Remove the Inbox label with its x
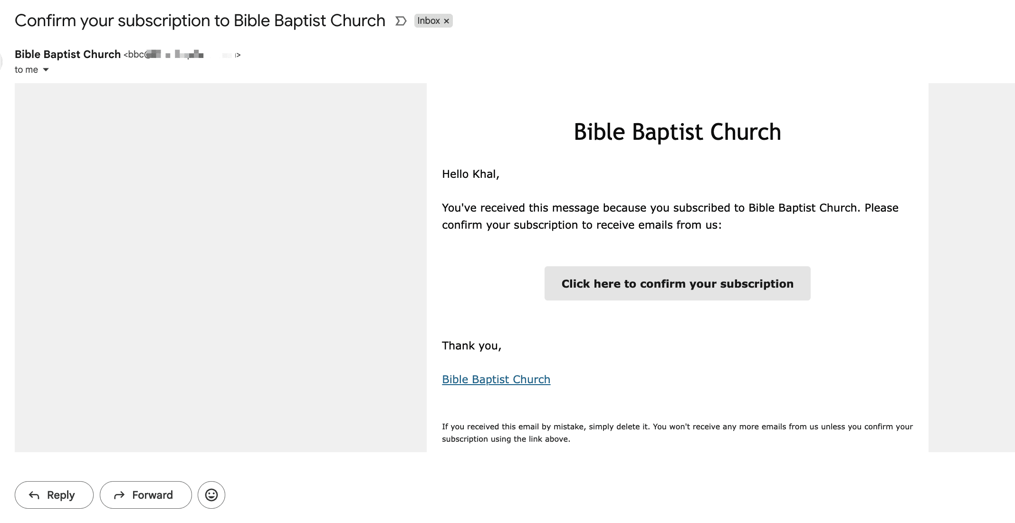1015x523 pixels. click(447, 21)
